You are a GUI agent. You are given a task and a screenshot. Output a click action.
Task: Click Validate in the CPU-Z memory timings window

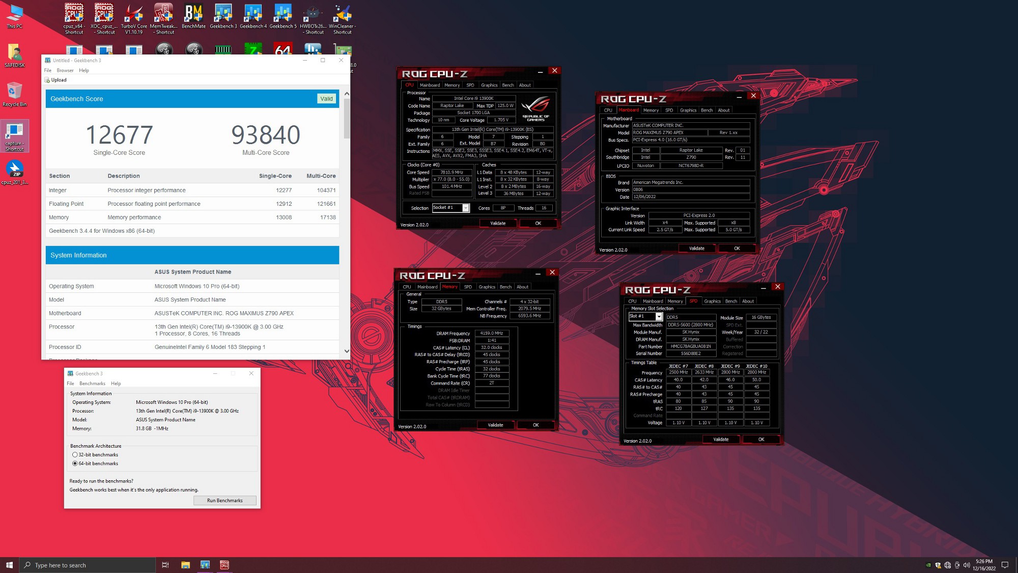[x=495, y=425]
